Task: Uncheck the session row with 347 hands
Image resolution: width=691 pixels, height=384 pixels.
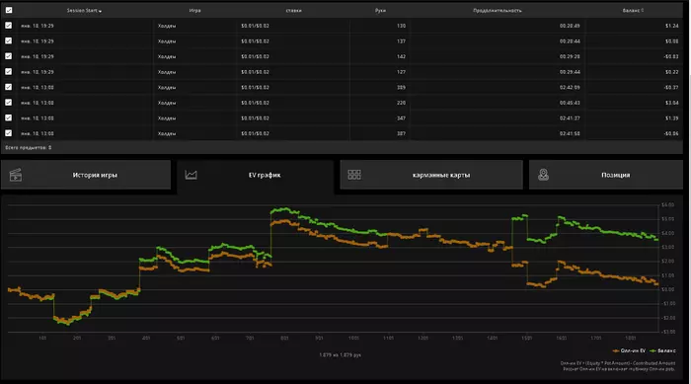Action: pos(8,117)
